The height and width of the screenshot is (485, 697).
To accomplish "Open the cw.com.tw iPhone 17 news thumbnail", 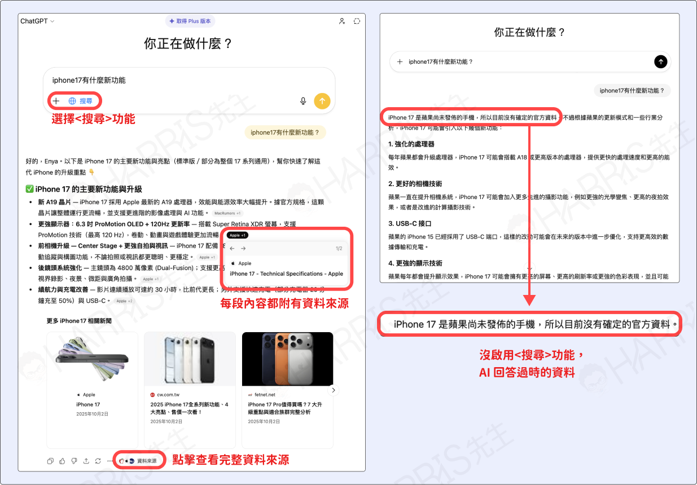I will (x=190, y=359).
